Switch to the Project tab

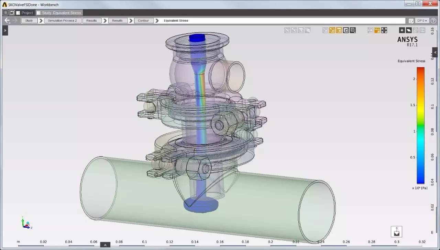25,13
